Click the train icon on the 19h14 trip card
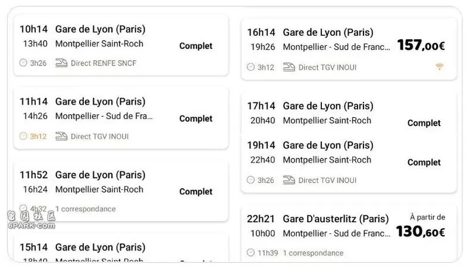The height and width of the screenshot is (268, 476). [289, 180]
